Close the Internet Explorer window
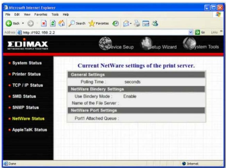Viewport: 226px width, 168px height. [x=220, y=7]
